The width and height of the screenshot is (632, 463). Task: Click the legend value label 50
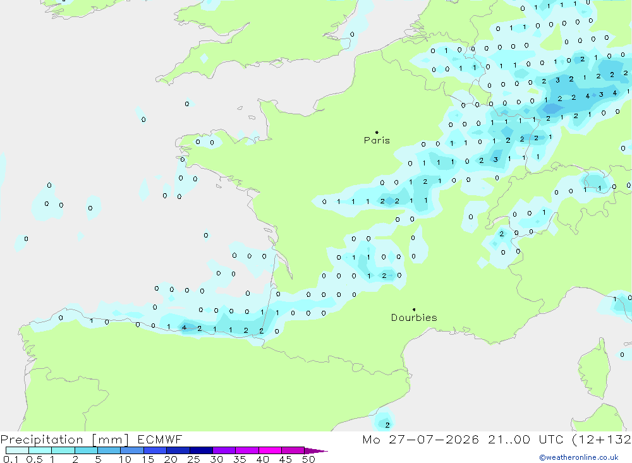point(308,459)
